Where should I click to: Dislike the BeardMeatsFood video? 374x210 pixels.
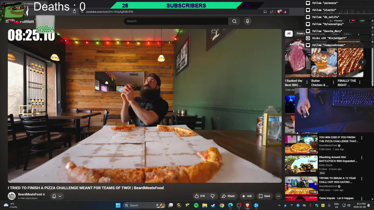pyautogui.click(x=213, y=196)
